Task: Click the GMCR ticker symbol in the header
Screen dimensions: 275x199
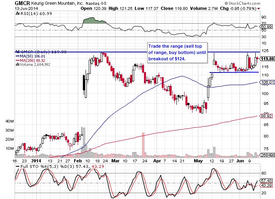Action: (22, 3)
